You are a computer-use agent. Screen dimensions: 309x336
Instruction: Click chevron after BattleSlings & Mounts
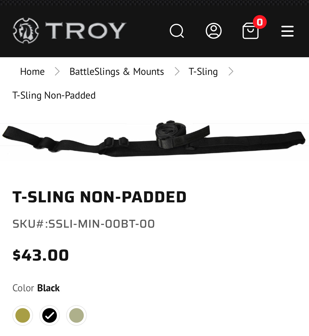[x=177, y=72]
